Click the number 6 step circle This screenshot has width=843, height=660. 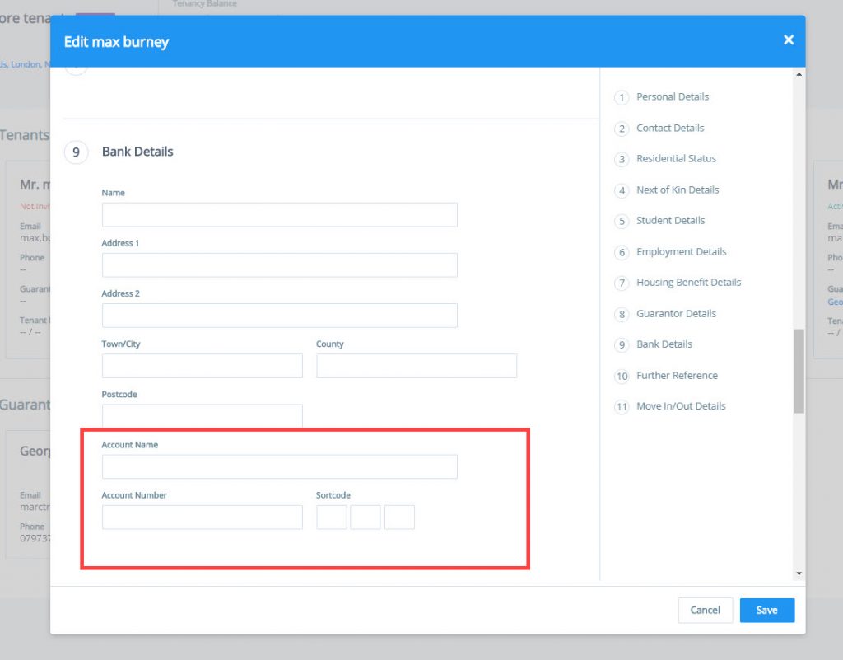622,252
